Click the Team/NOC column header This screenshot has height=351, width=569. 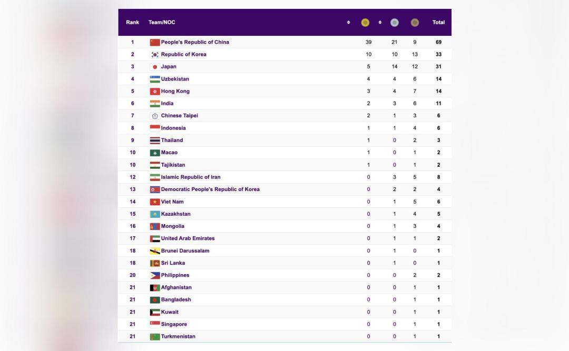(x=163, y=22)
